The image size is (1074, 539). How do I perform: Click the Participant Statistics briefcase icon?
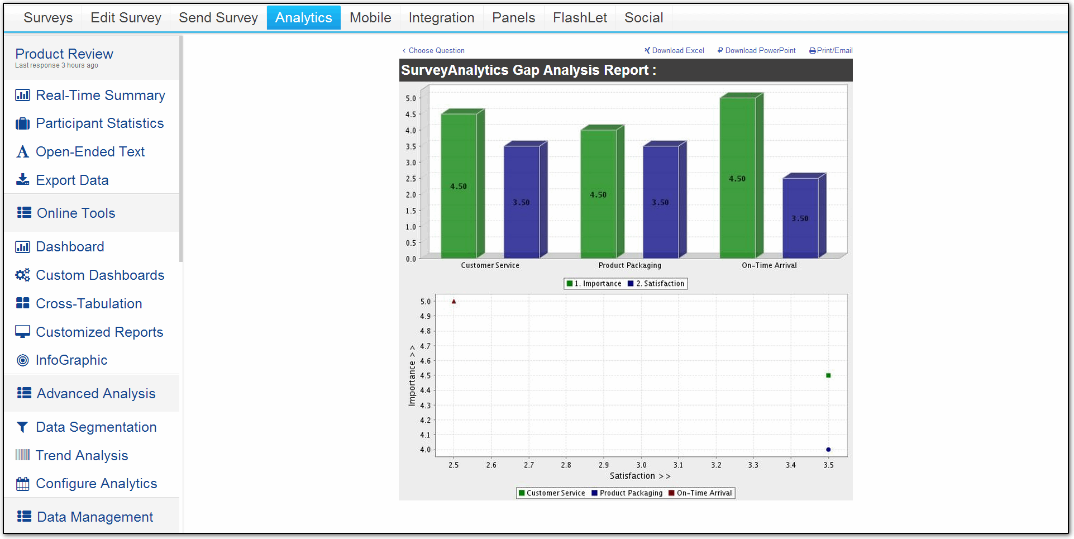click(x=22, y=123)
